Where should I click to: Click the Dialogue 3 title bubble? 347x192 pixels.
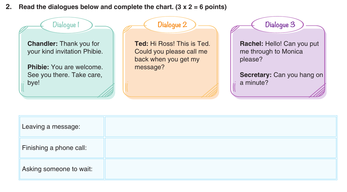(x=278, y=25)
